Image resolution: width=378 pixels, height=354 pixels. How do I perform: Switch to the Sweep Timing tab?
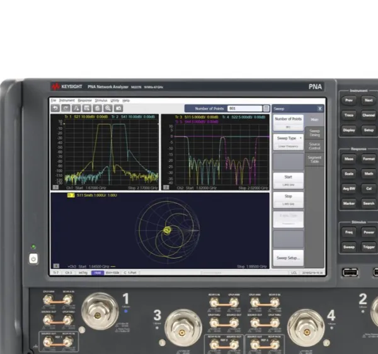314,133
